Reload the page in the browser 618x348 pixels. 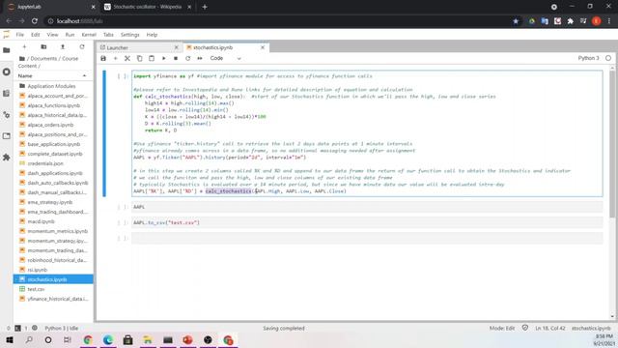coord(35,21)
